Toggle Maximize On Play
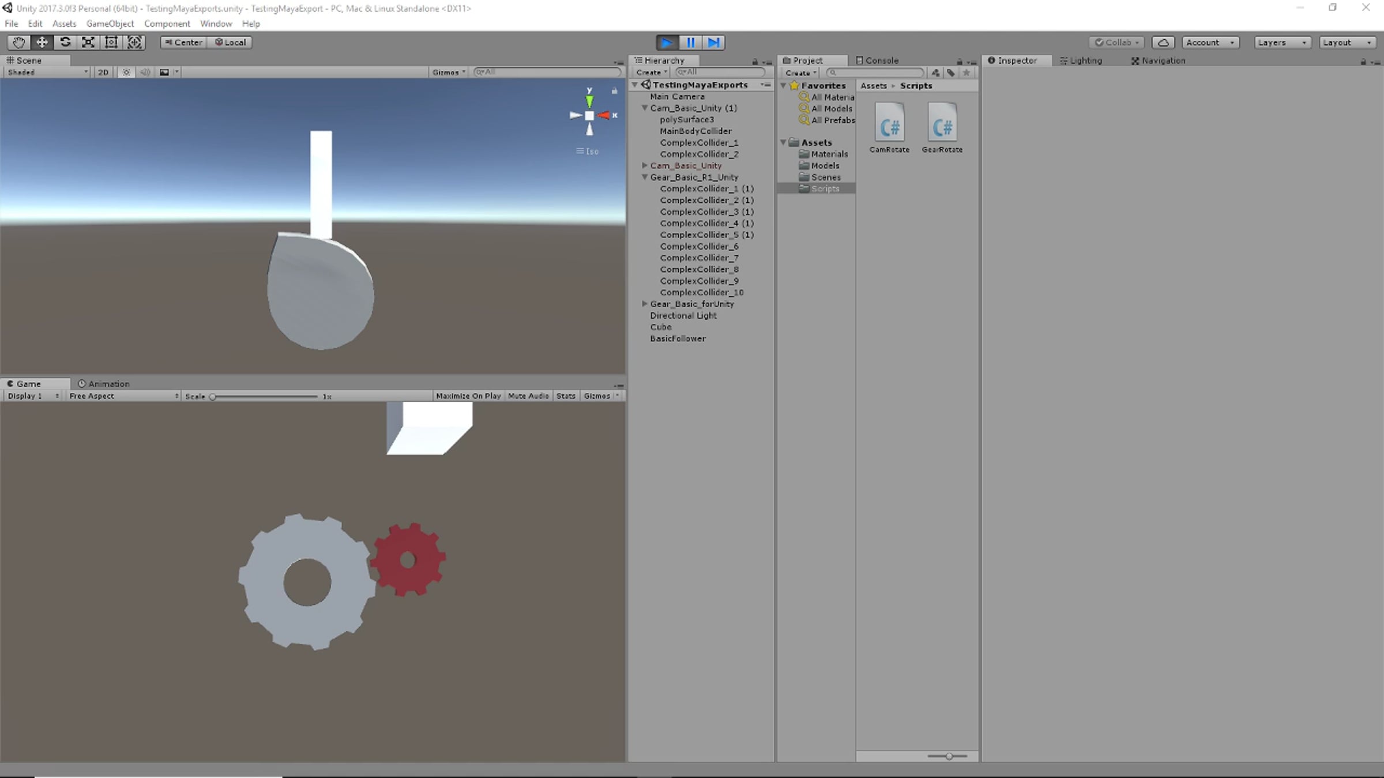 point(468,396)
